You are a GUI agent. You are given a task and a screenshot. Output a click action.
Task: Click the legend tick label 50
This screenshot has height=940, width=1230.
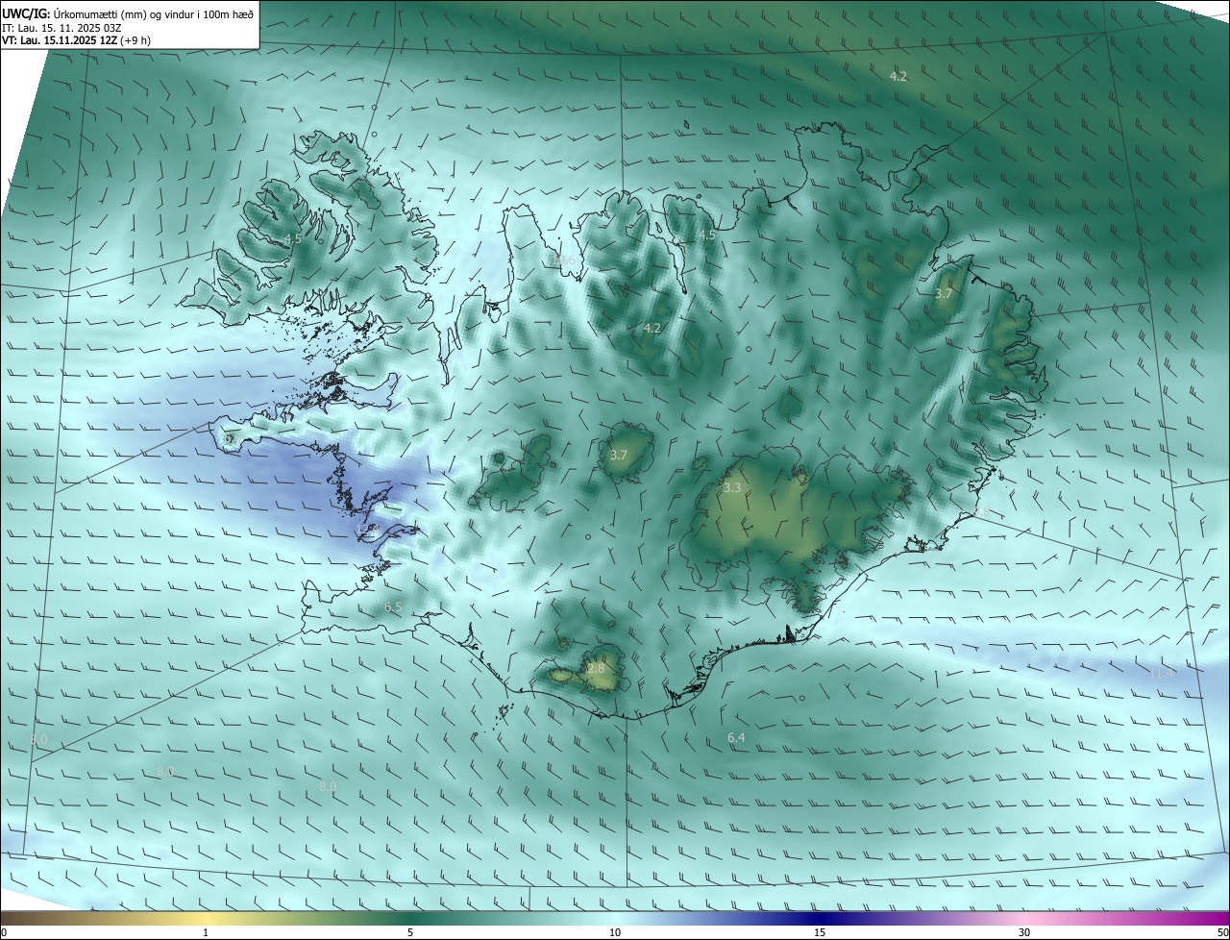point(1222,932)
